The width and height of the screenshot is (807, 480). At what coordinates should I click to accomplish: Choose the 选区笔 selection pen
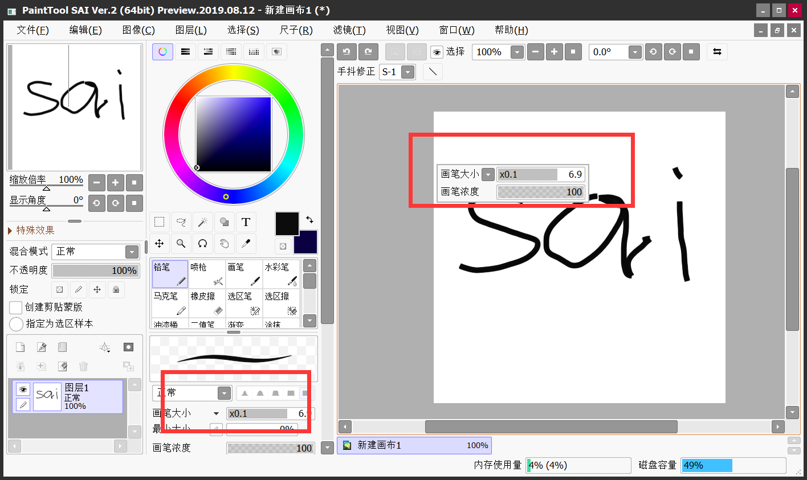point(244,303)
